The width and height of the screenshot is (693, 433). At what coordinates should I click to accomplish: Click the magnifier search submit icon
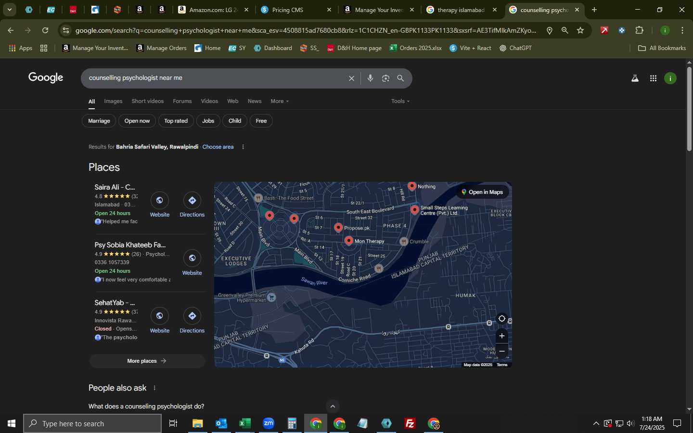click(x=400, y=78)
